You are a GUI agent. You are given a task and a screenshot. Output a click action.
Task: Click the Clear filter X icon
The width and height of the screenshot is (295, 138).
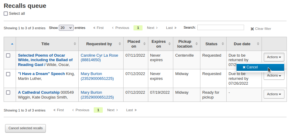252,29
